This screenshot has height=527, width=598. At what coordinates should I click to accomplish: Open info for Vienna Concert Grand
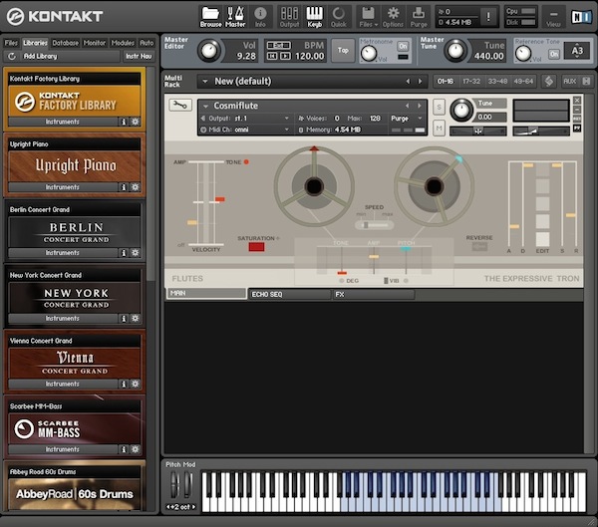click(x=124, y=384)
